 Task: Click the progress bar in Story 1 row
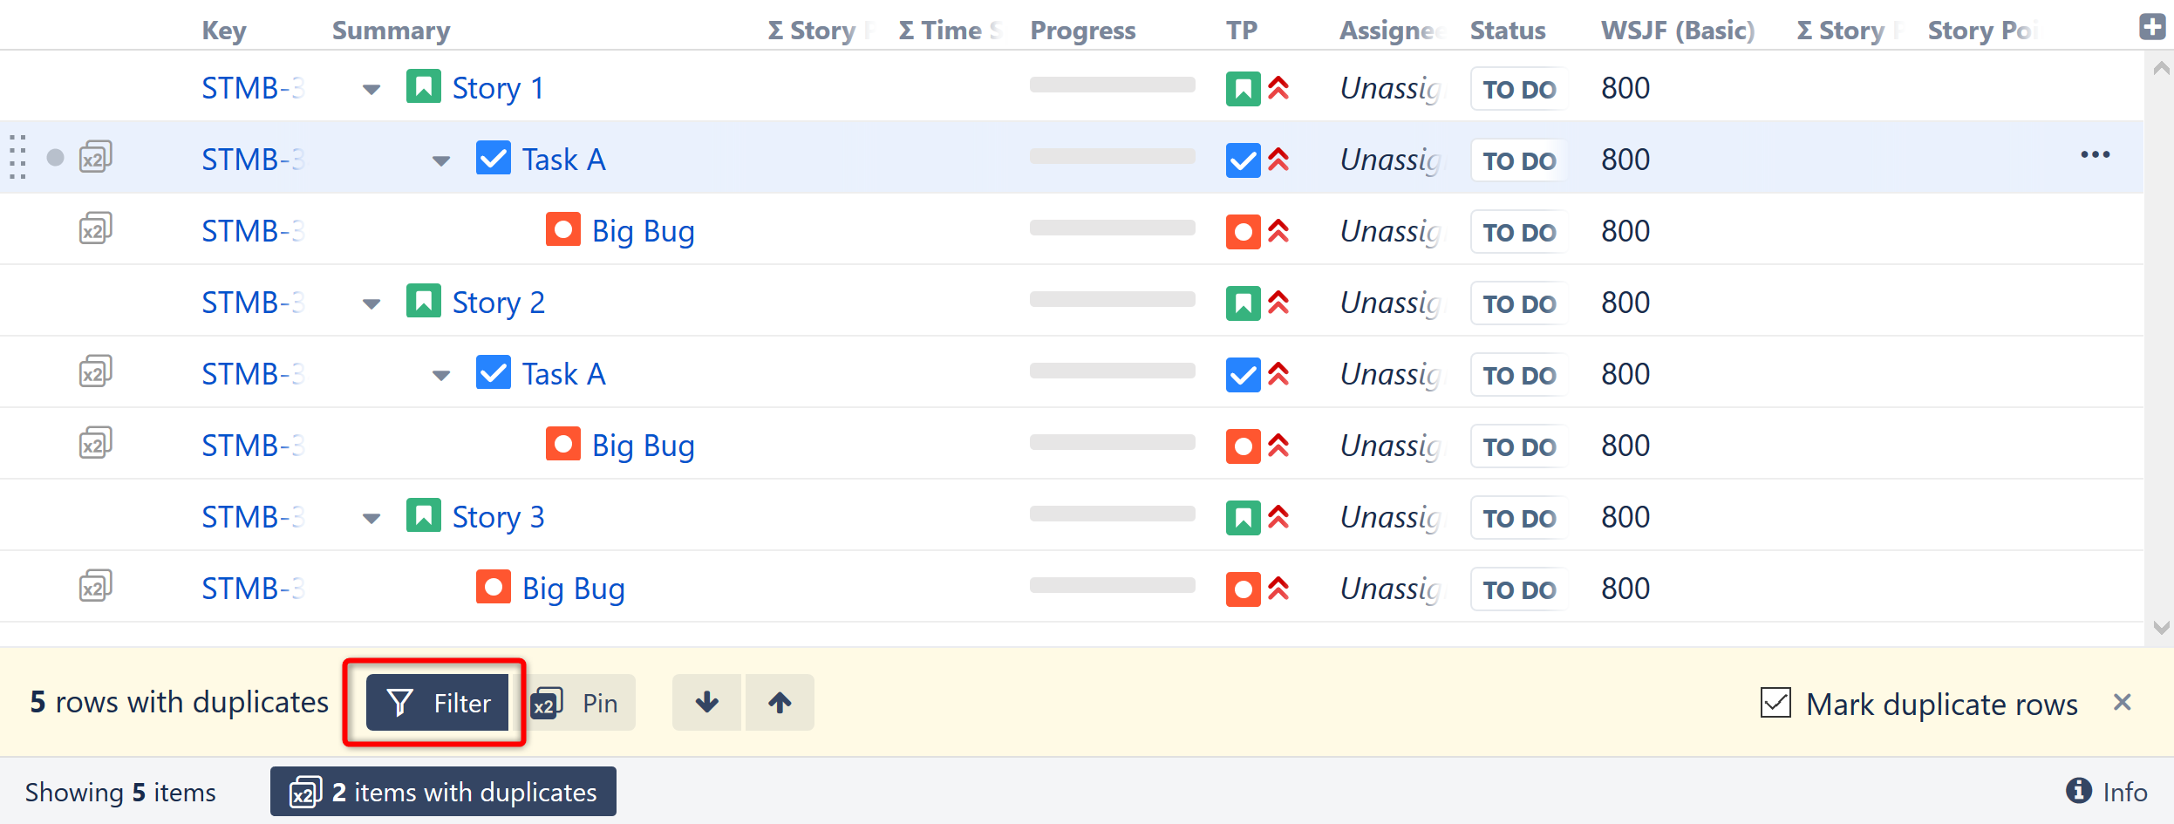pyautogui.click(x=1112, y=85)
